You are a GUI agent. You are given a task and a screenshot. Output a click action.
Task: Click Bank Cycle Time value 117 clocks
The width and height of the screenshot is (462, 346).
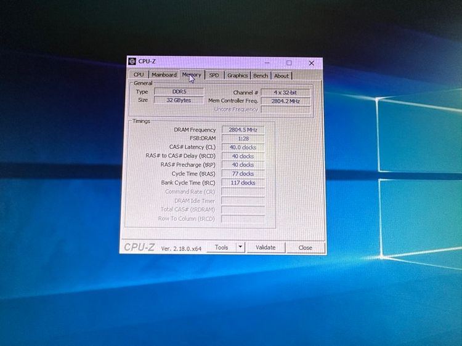pos(243,183)
